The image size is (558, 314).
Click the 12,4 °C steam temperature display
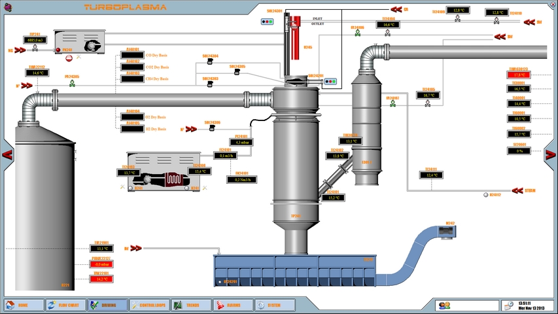[431, 175]
